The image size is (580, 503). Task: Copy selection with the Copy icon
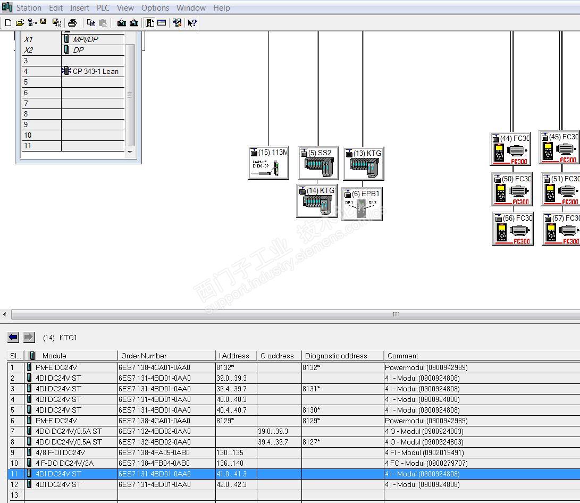coord(90,23)
